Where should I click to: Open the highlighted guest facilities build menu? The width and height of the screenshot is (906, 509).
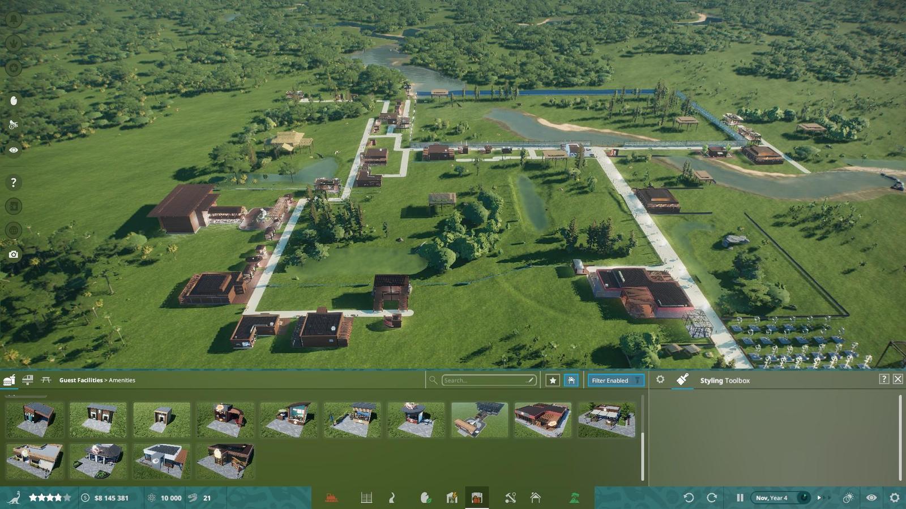click(x=477, y=498)
